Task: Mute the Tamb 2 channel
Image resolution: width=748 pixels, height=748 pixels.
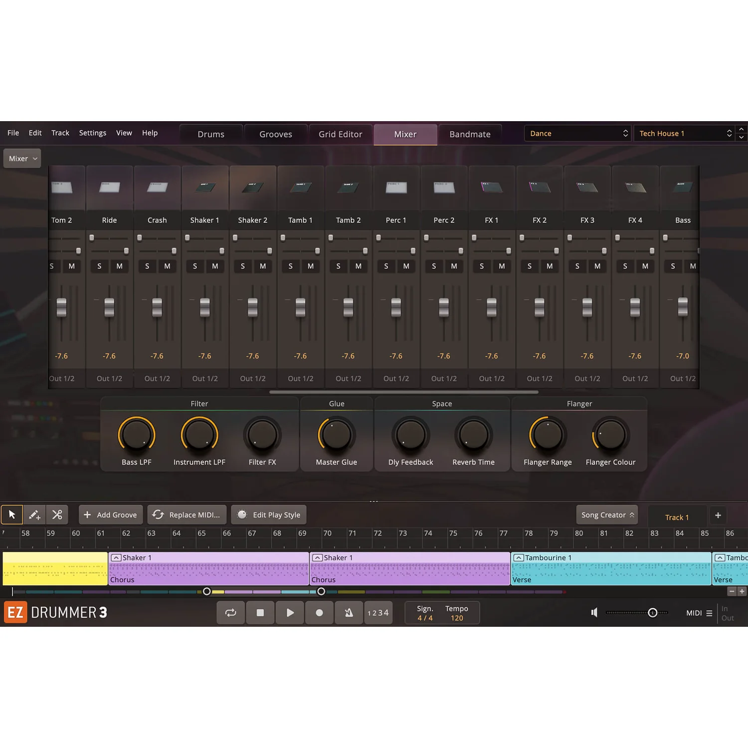Action: coord(359,266)
